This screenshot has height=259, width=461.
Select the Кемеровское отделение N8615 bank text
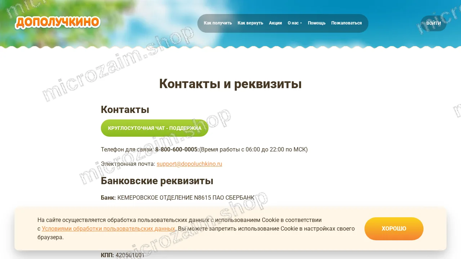pos(186,197)
